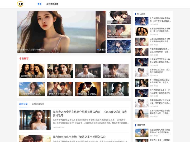Screen dimensions: 190x142
Task: Open hot article '三国群英传7好武器怎么获取'
Action: (x=160, y=50)
